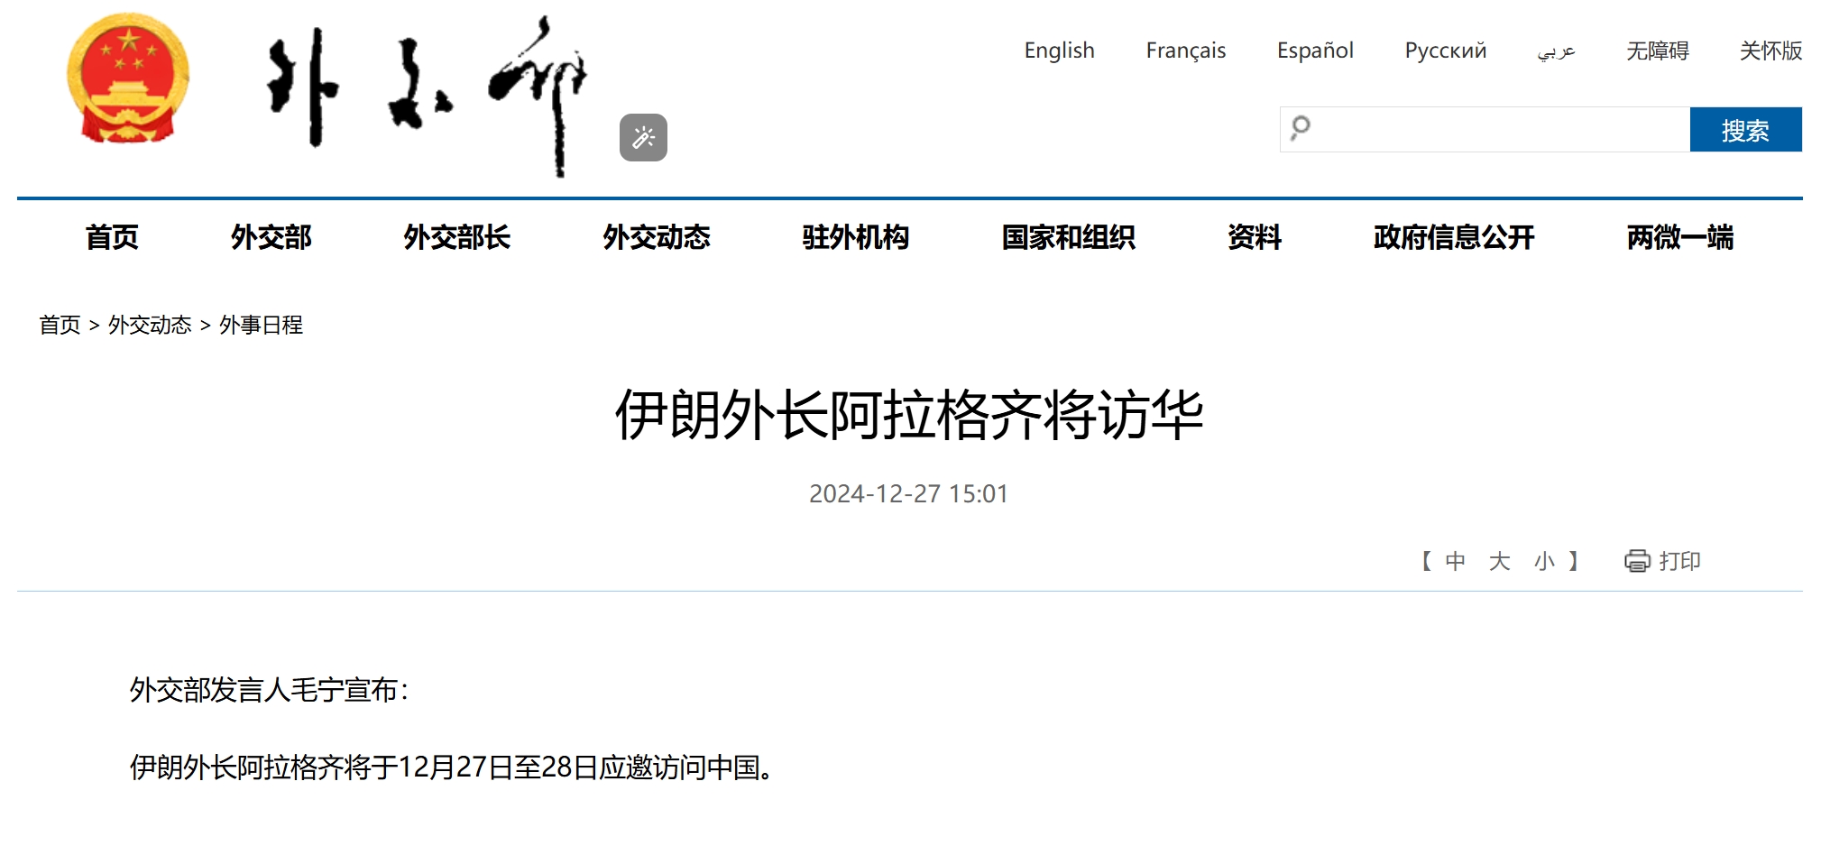Switch to Español language
This screenshot has height=864, width=1821.
(1315, 51)
